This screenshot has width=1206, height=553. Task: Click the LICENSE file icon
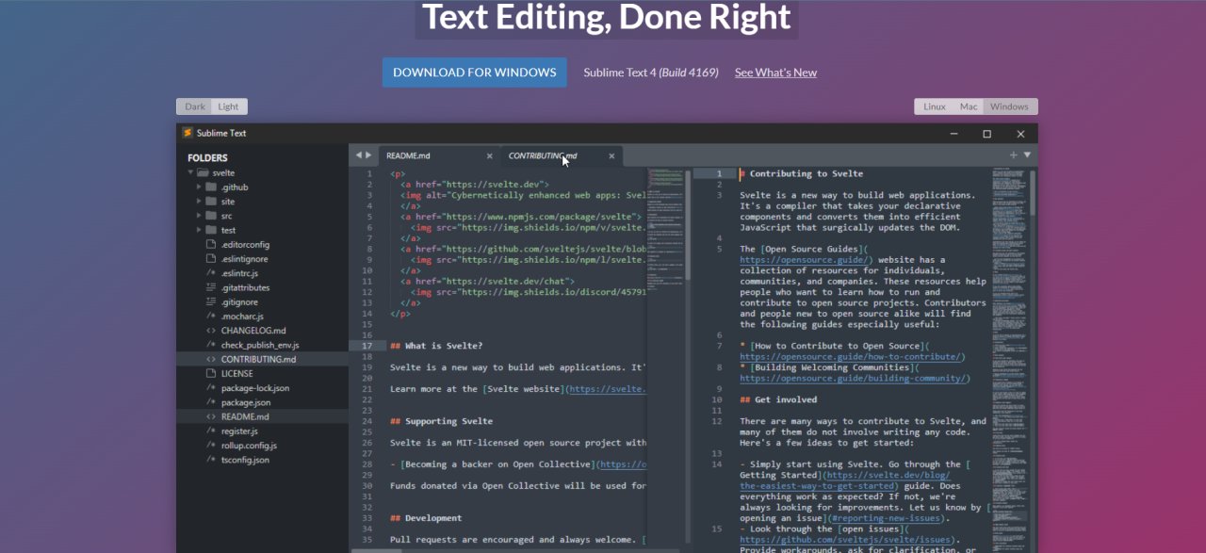[x=211, y=373]
